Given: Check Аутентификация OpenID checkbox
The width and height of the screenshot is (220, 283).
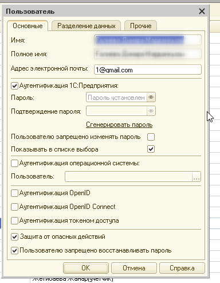Looking at the screenshot, I should tap(14, 193).
